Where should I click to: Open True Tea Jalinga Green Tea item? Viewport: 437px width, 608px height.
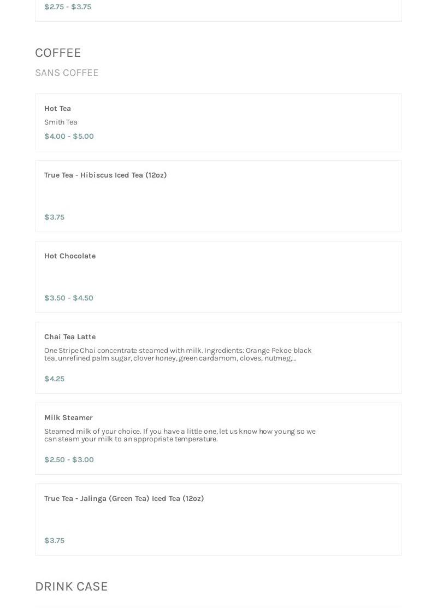pyautogui.click(x=124, y=498)
